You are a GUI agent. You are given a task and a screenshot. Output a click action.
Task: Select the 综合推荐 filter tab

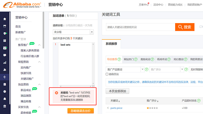pos(114,59)
